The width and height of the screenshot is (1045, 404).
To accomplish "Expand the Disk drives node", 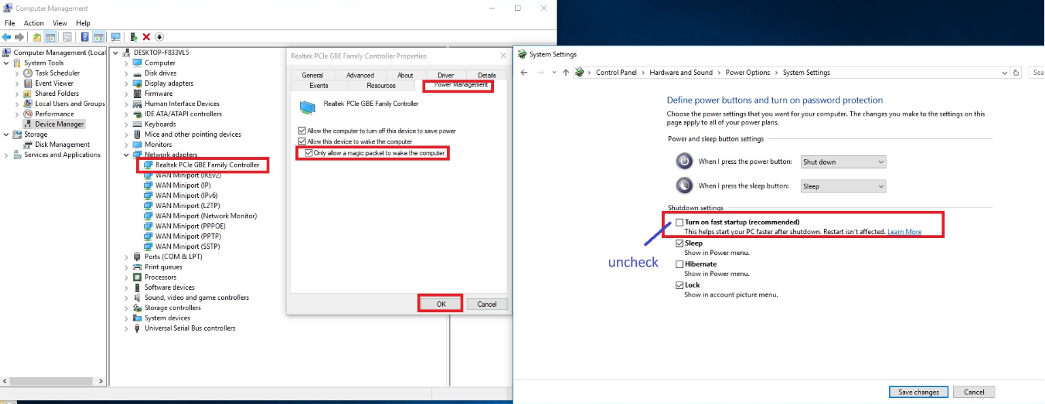I will 127,73.
